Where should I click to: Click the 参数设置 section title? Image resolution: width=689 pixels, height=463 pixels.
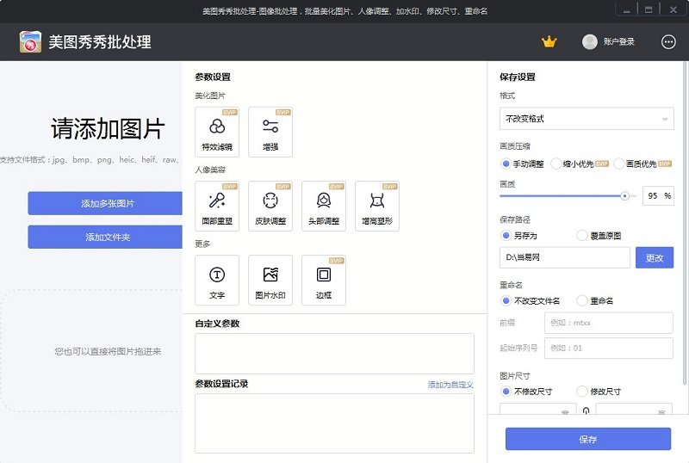click(x=213, y=77)
